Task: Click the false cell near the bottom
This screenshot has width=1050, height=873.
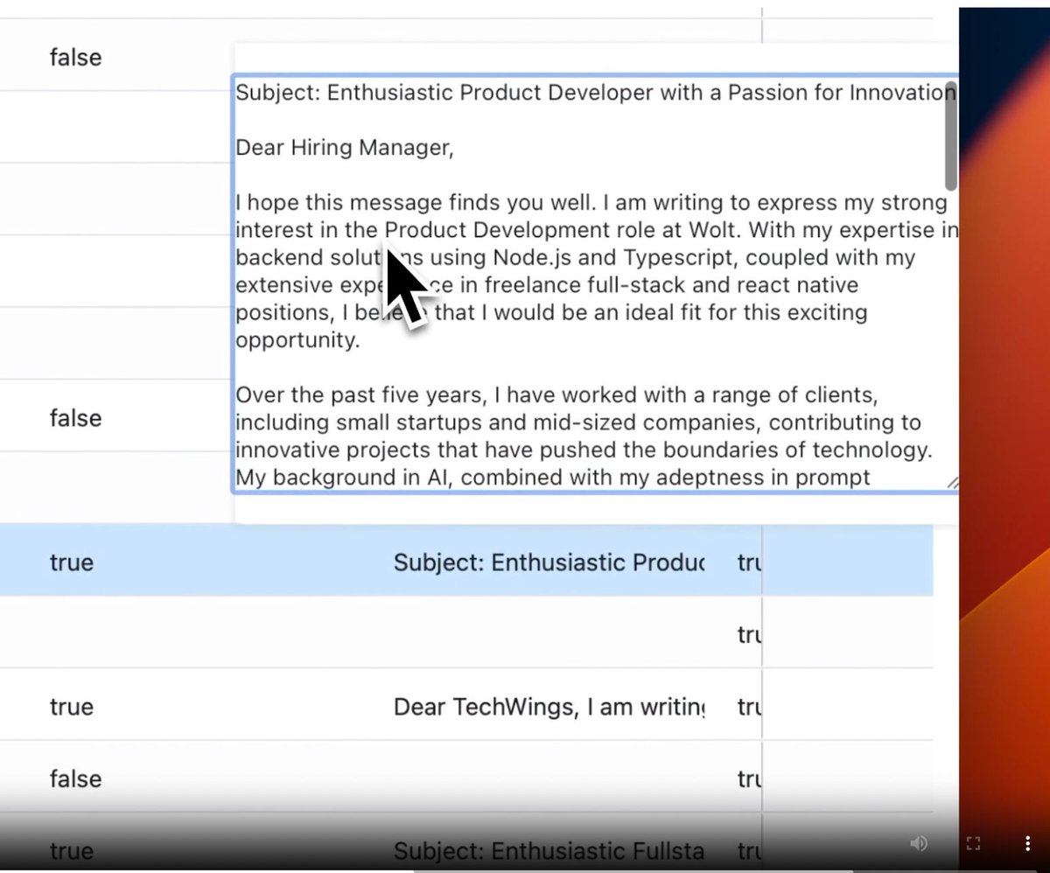Action: [74, 779]
